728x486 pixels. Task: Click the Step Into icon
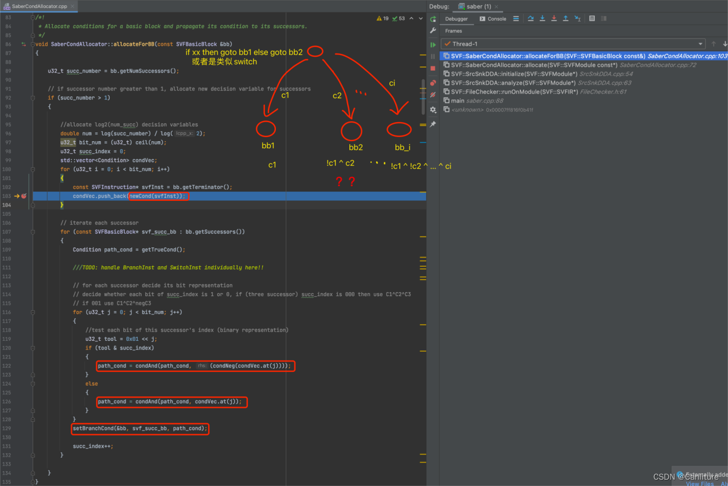542,19
